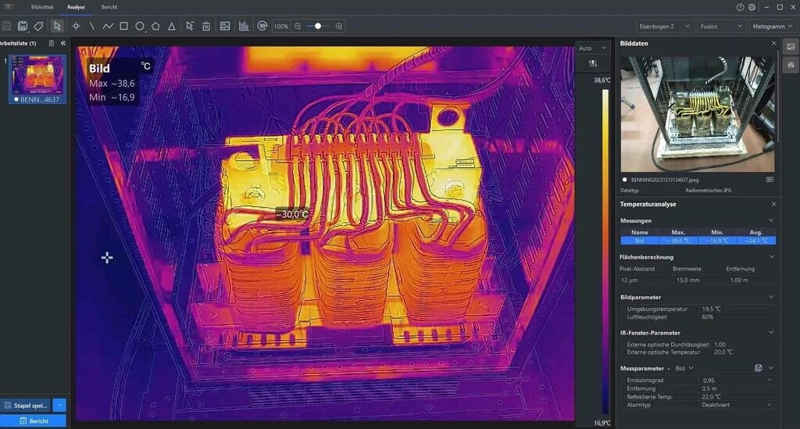
Task: Select the spot measurement point tool
Action: (76, 26)
